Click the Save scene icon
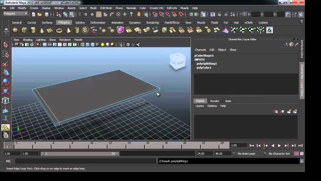 point(46,14)
